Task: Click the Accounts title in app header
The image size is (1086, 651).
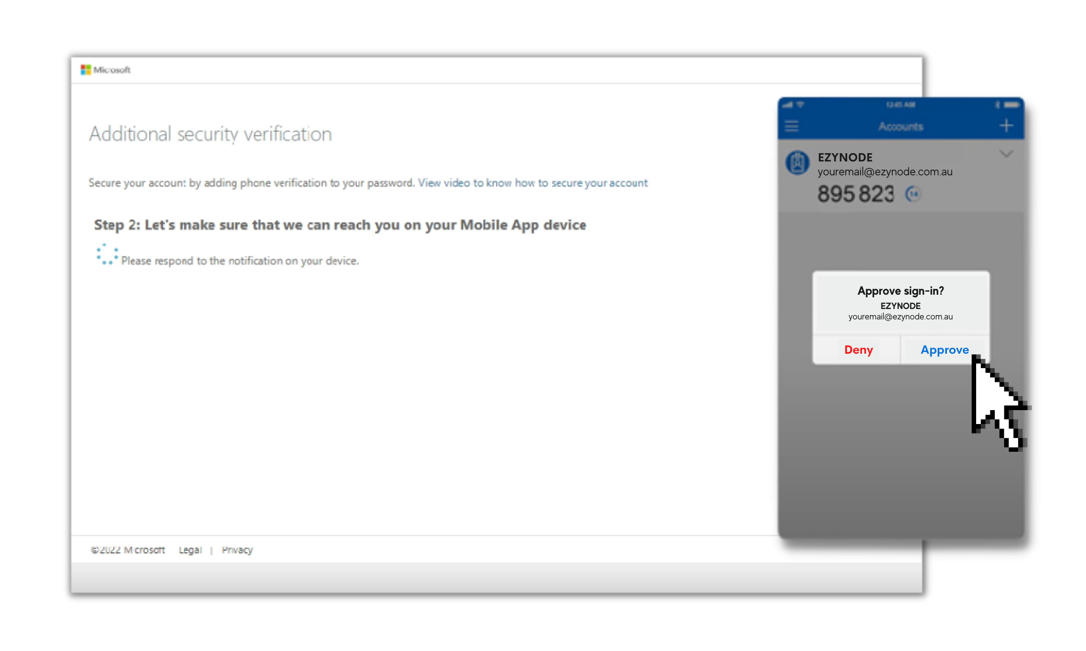Action: [x=901, y=127]
